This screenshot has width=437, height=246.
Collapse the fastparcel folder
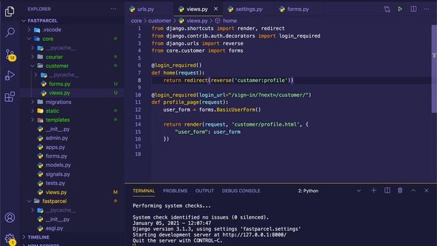[29, 201]
